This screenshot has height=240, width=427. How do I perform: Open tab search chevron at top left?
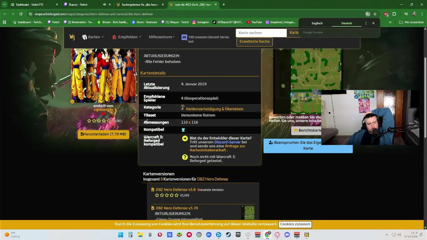point(4,5)
